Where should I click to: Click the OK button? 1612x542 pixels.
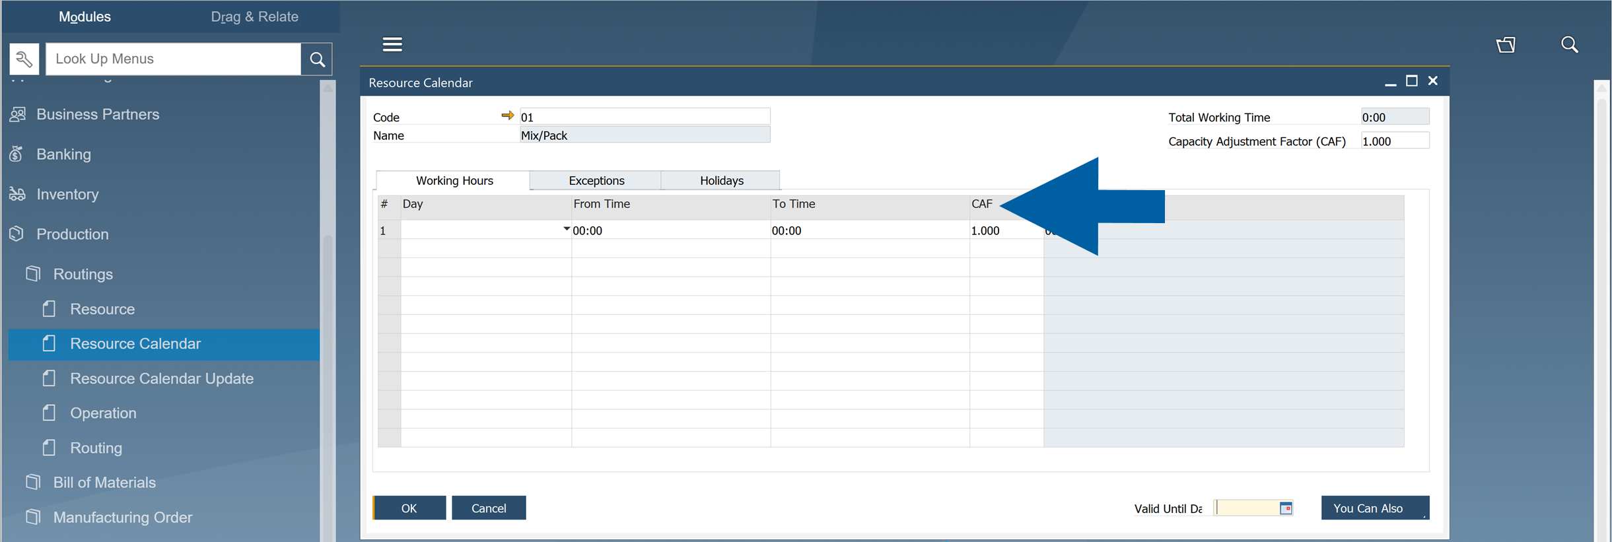[x=409, y=508]
